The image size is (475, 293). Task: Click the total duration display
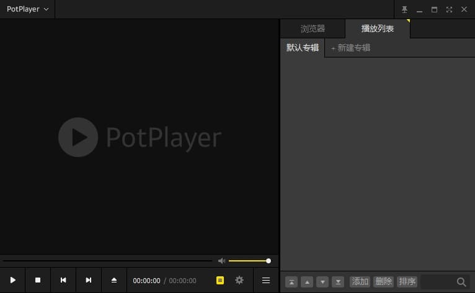(182, 281)
